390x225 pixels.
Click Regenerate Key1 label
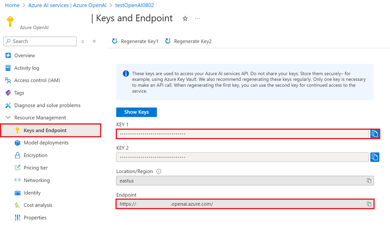pyautogui.click(x=139, y=41)
